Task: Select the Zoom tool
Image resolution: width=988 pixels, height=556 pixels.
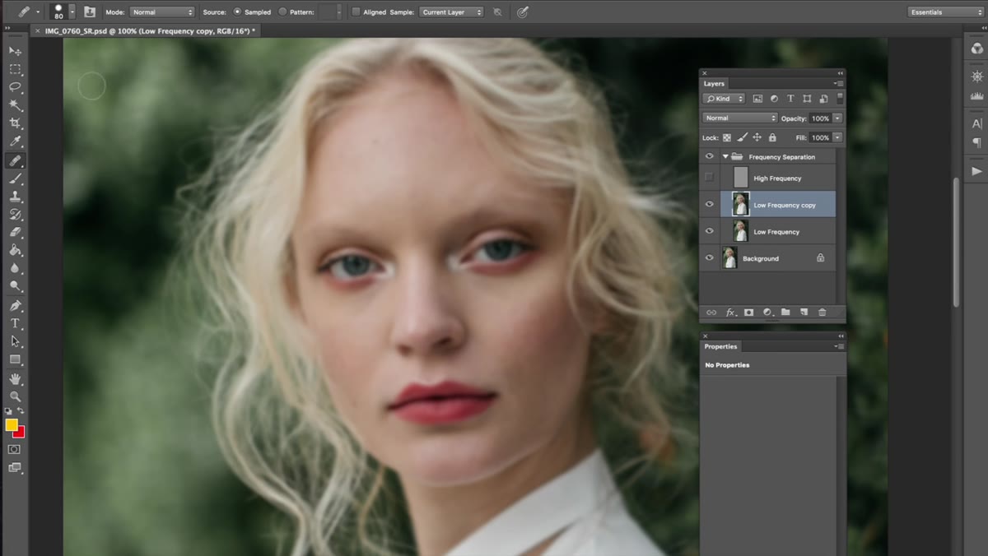Action: pyautogui.click(x=15, y=396)
